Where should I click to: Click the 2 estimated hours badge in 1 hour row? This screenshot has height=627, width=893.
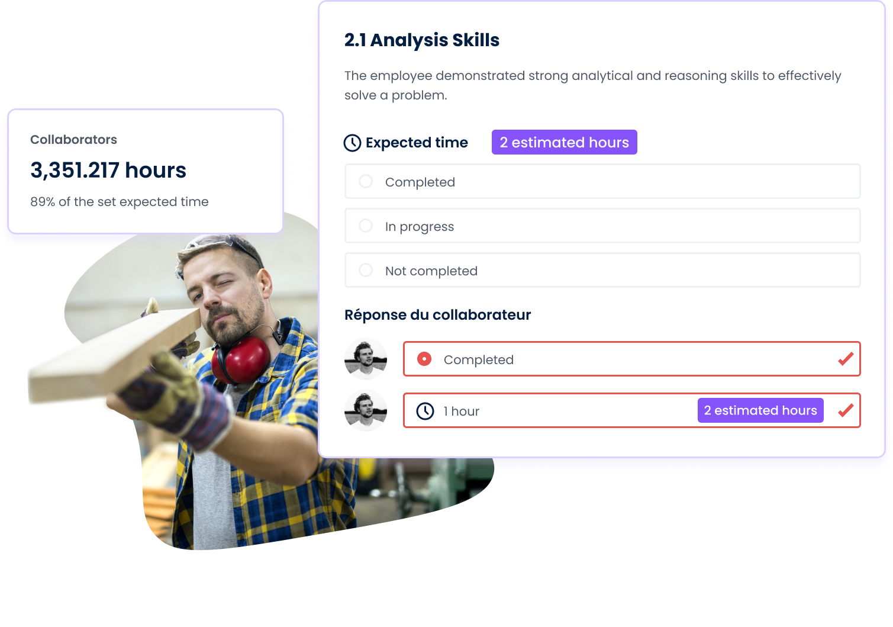(x=760, y=410)
